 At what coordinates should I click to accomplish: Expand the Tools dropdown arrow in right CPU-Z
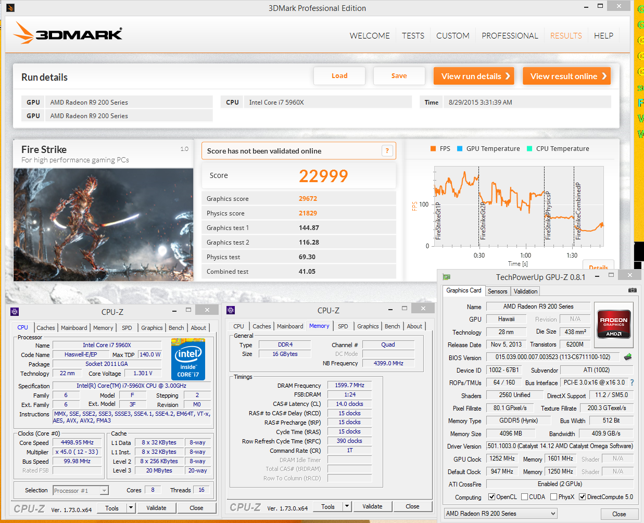347,506
